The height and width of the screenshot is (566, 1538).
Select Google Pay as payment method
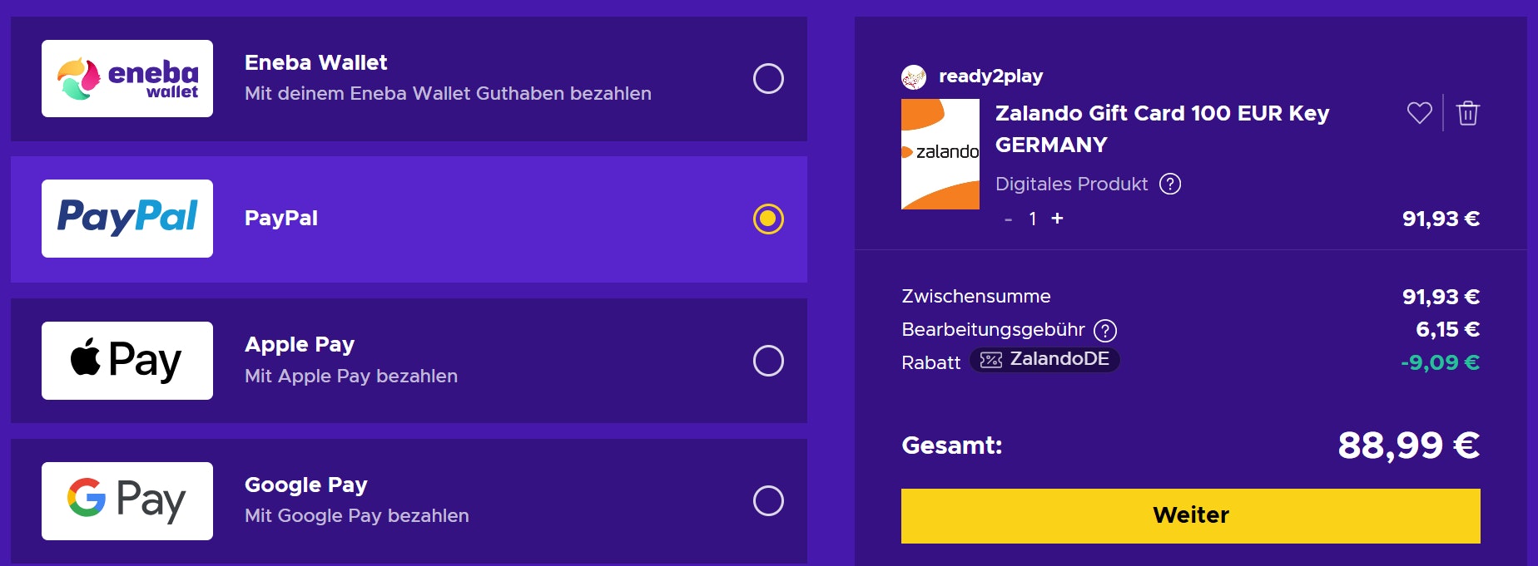point(768,500)
